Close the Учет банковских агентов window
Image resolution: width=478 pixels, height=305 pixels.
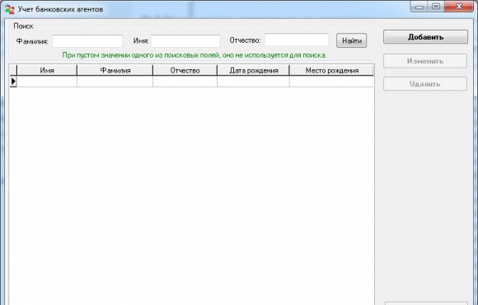tap(459, 7)
